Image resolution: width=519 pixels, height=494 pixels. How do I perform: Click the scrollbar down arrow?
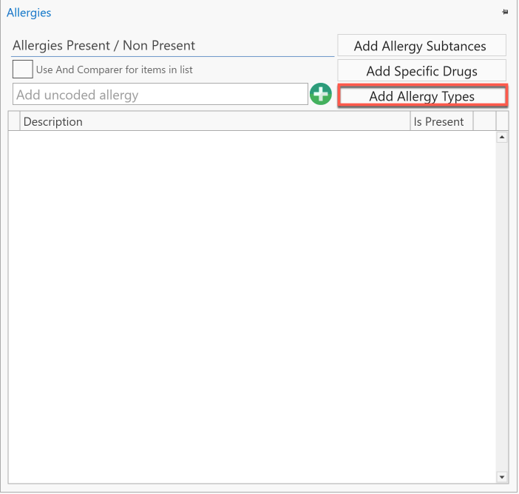click(502, 477)
